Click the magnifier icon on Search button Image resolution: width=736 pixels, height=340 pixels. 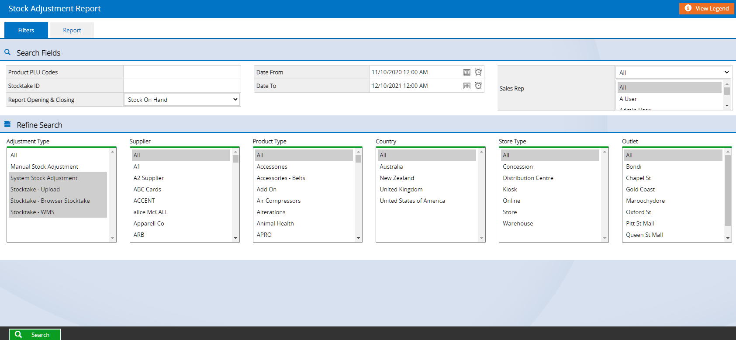pos(18,334)
